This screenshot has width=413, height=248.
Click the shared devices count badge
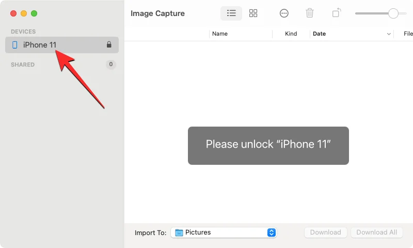click(111, 64)
